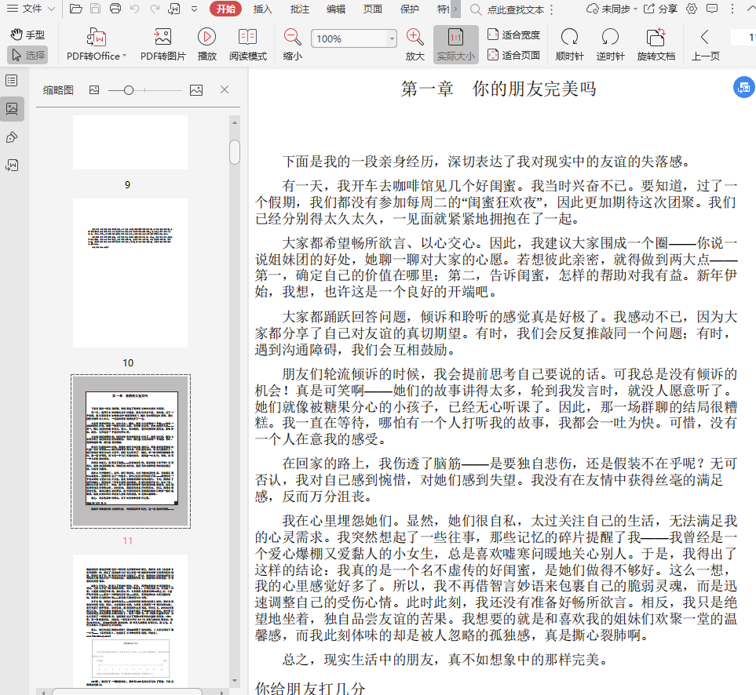This screenshot has width=756, height=695.
Task: Expand more ribbon tabs chevron
Action: (x=455, y=9)
